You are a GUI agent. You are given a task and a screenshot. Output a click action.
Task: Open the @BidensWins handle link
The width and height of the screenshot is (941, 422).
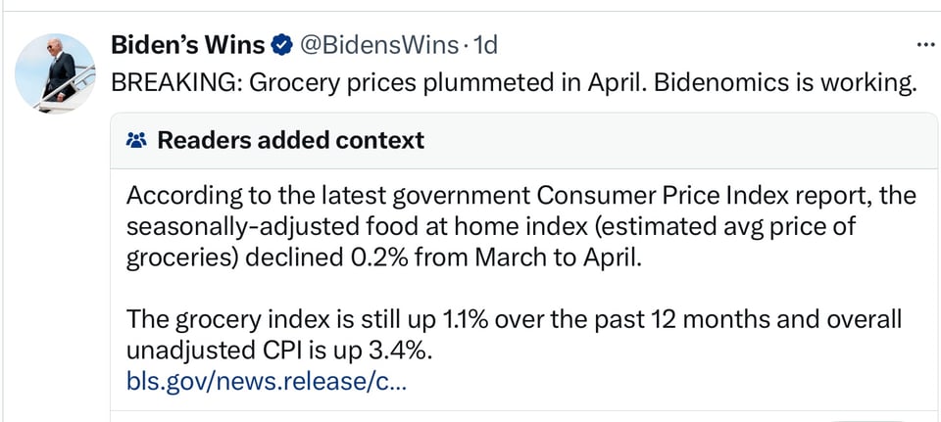[377, 45]
